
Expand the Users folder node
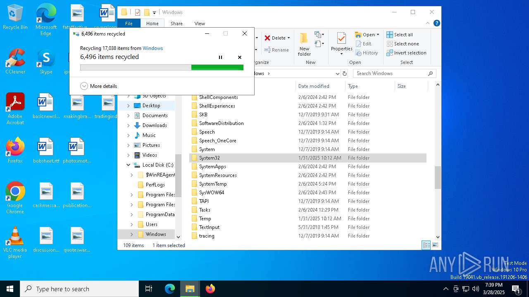[x=132, y=224]
